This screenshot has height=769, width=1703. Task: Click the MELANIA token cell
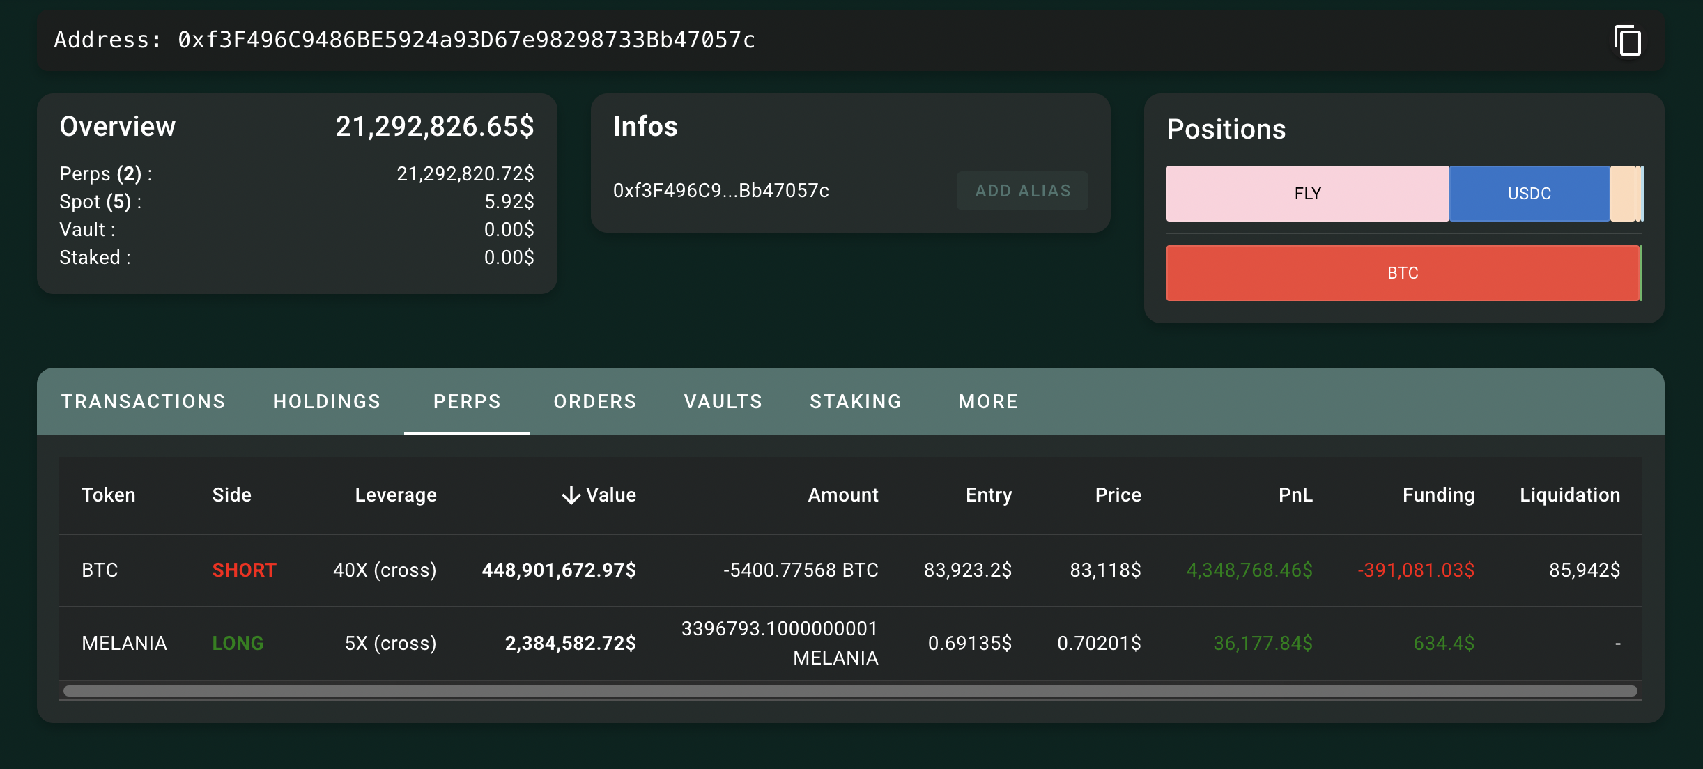click(124, 644)
